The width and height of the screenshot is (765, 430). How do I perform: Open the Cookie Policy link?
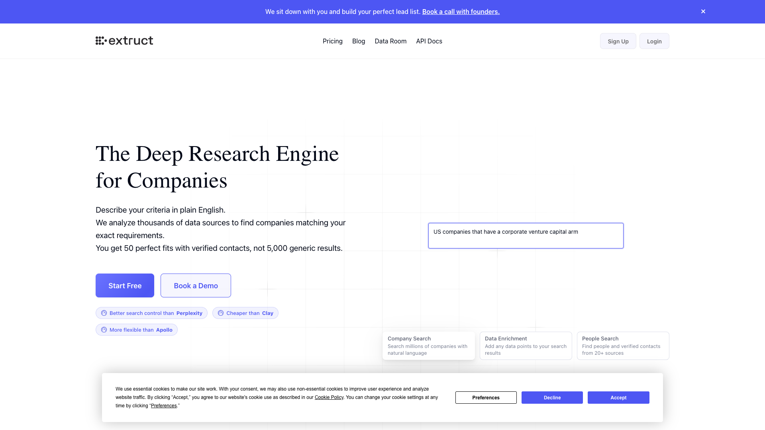[329, 397]
